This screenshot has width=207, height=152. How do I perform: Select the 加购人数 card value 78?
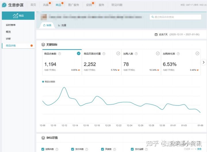click(126, 64)
